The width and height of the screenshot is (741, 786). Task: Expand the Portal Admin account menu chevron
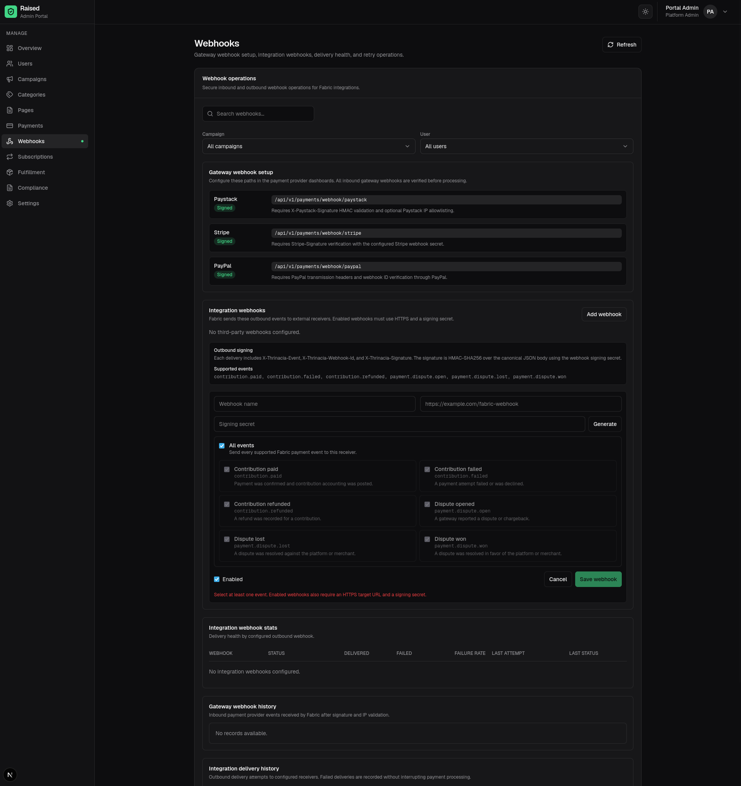[725, 12]
